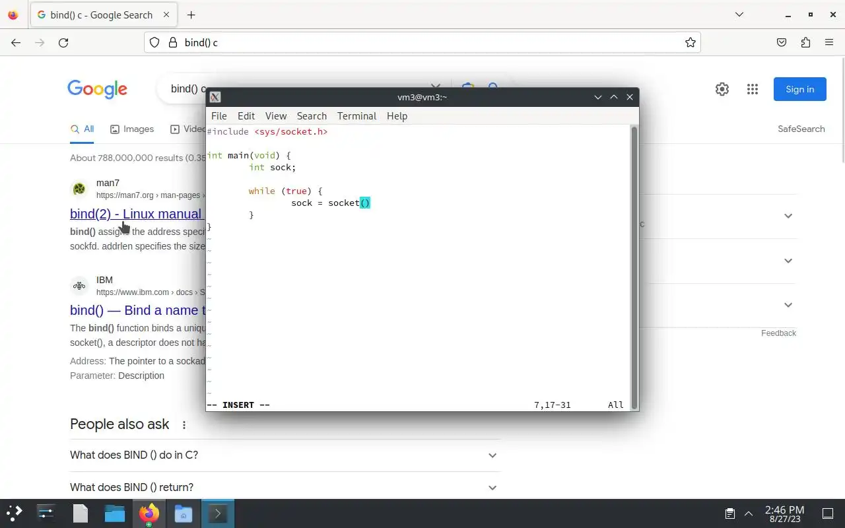845x528 pixels.
Task: Click the site security padlock icon
Action: [173, 42]
